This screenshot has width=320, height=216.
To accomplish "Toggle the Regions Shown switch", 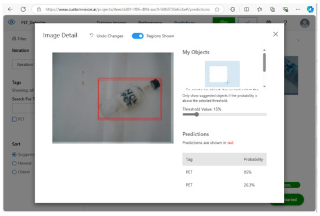I will pos(137,36).
